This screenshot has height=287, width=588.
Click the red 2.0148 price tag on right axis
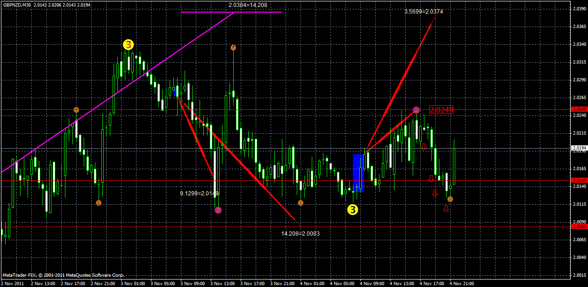pos(580,179)
